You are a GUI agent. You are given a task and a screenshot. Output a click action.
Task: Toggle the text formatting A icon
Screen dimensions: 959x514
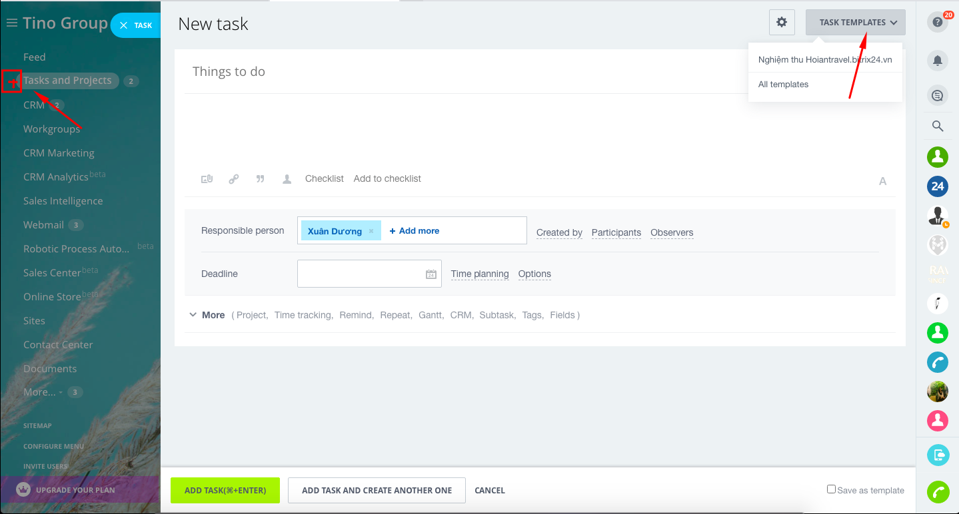(883, 181)
